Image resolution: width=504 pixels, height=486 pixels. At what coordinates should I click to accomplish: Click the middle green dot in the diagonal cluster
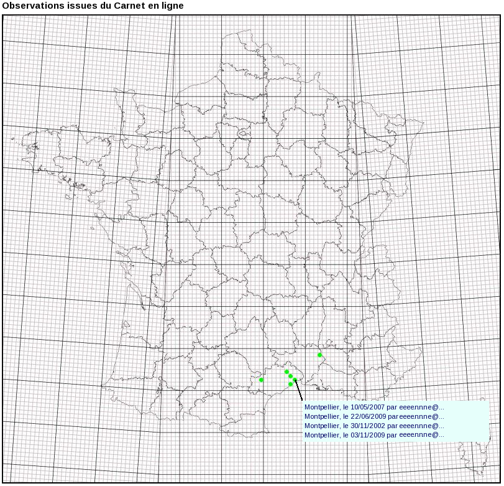[291, 376]
